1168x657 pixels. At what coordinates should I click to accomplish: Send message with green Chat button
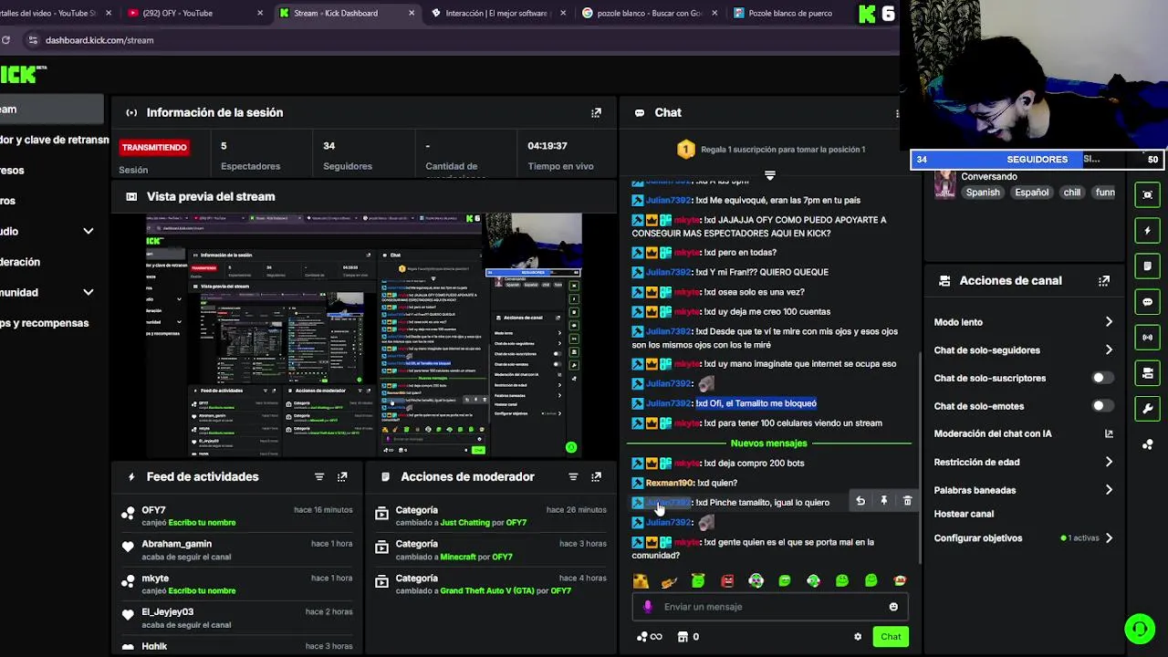tap(891, 637)
